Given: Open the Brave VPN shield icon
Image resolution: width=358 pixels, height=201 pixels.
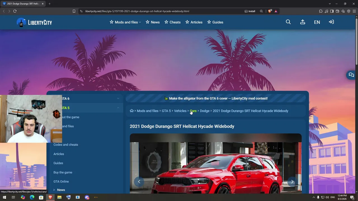Looking at the screenshot, I should pyautogui.click(x=349, y=11).
